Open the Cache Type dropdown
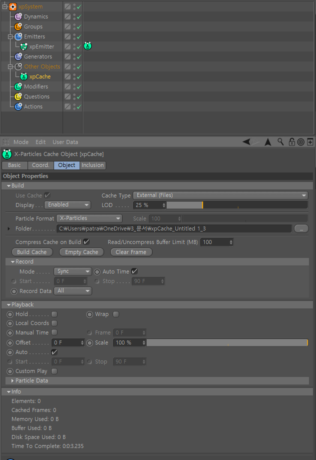The height and width of the screenshot is (460, 316). tap(220, 195)
